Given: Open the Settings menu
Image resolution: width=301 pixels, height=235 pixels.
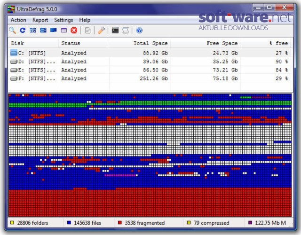Looking at the screenshot, I should pyautogui.click(x=63, y=20).
